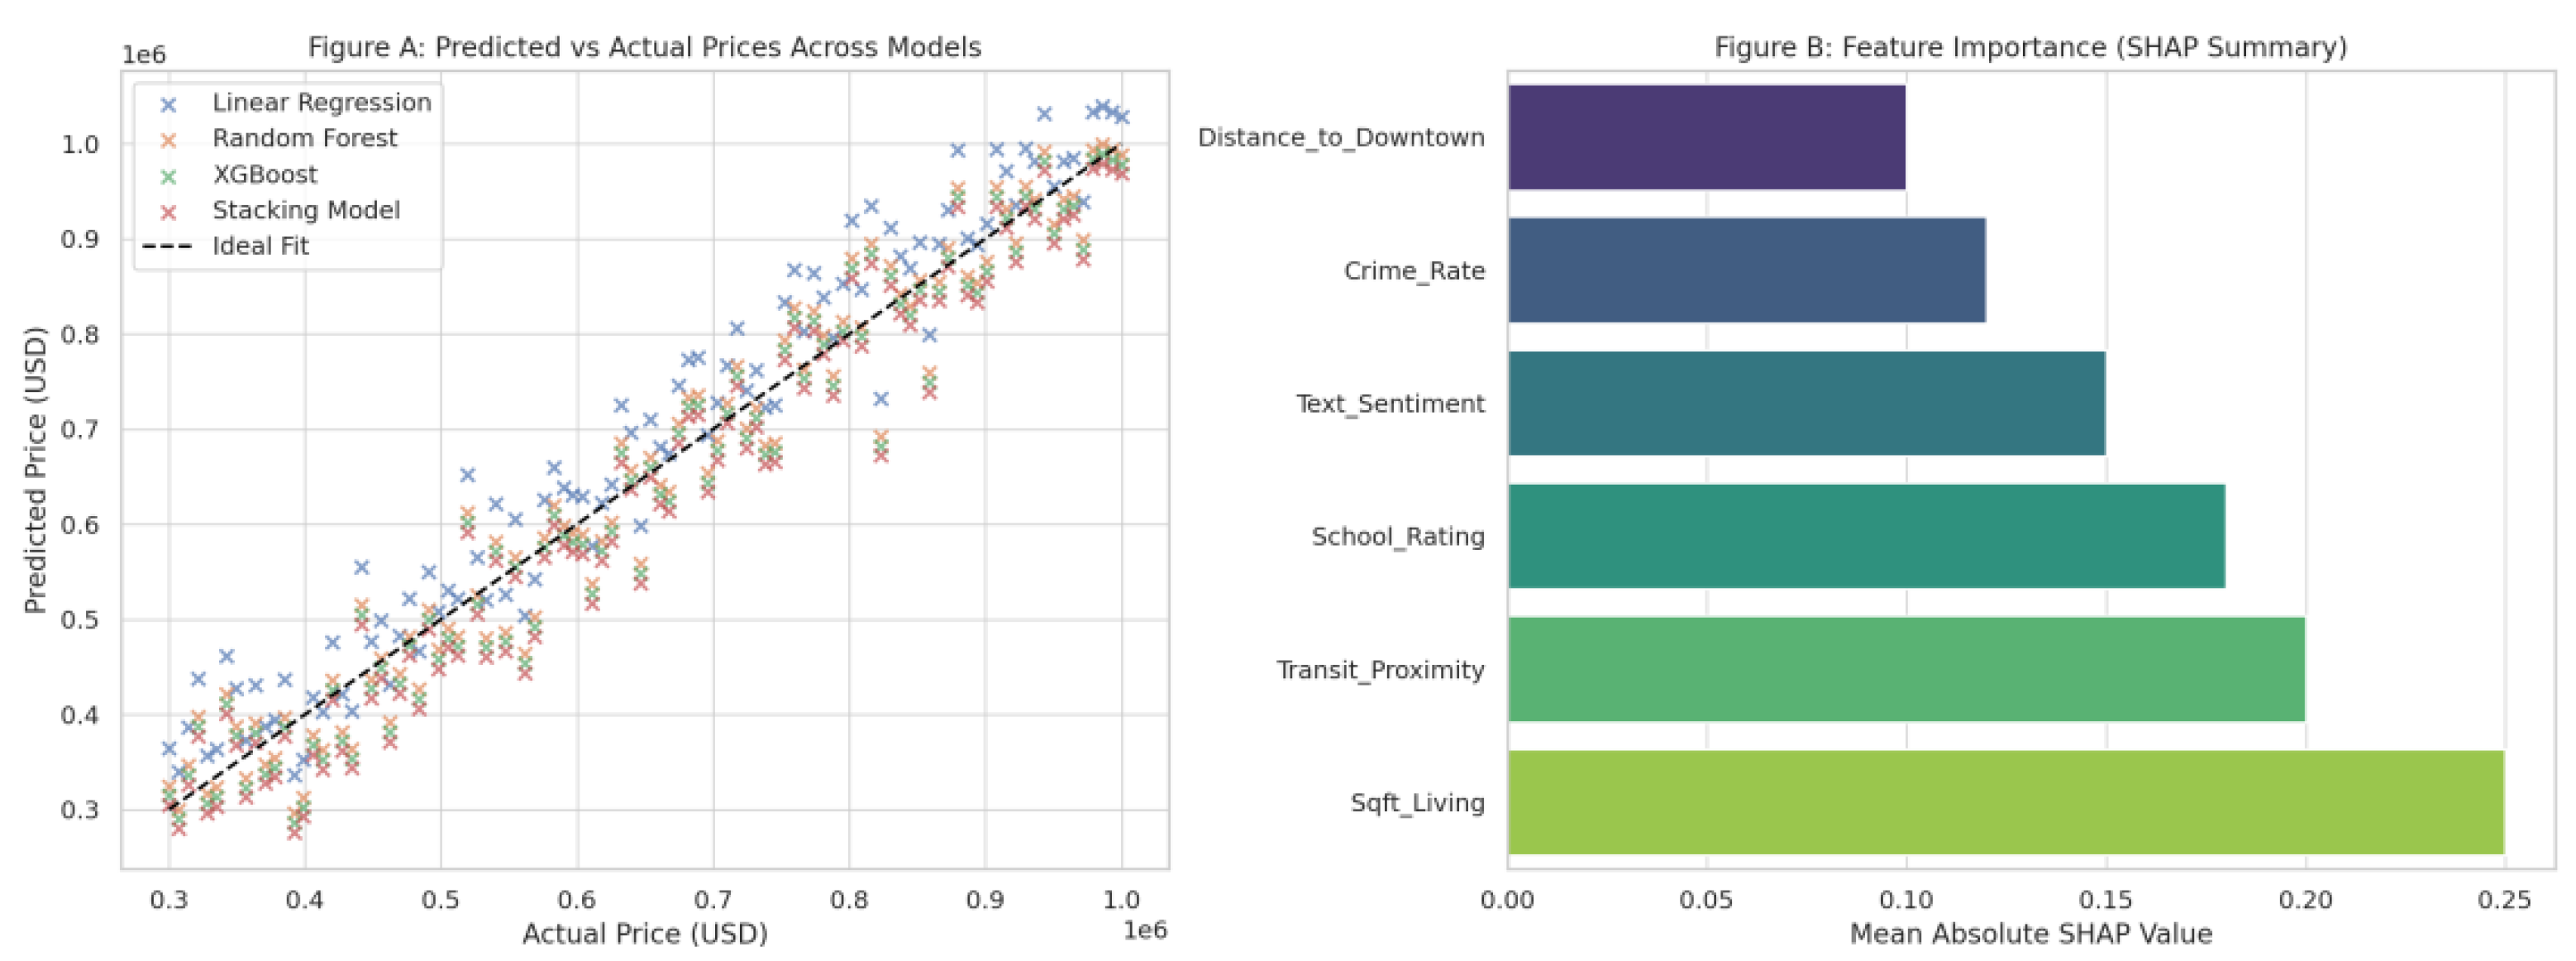Click the Stacking Model legend text
The width and height of the screenshot is (2576, 961).
306,211
